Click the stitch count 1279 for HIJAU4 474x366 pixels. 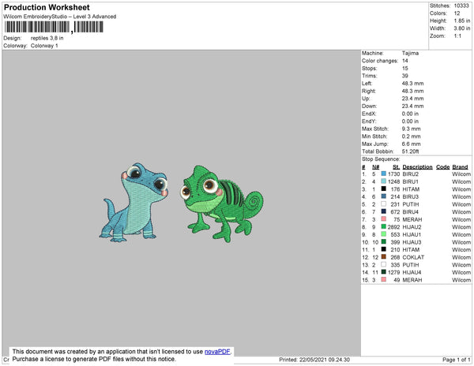pyautogui.click(x=393, y=272)
